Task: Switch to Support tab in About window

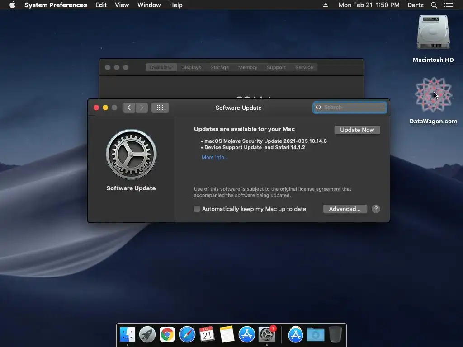Action: [276, 67]
